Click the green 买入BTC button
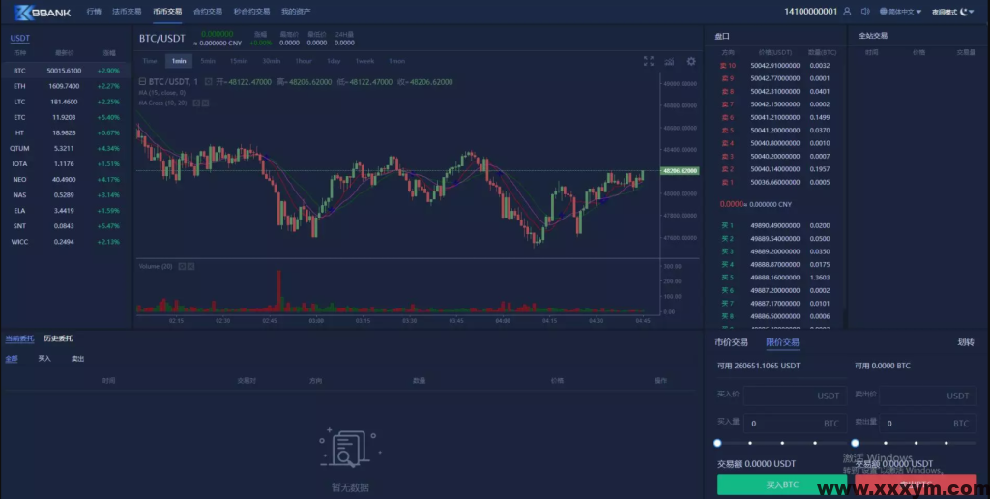 point(781,485)
